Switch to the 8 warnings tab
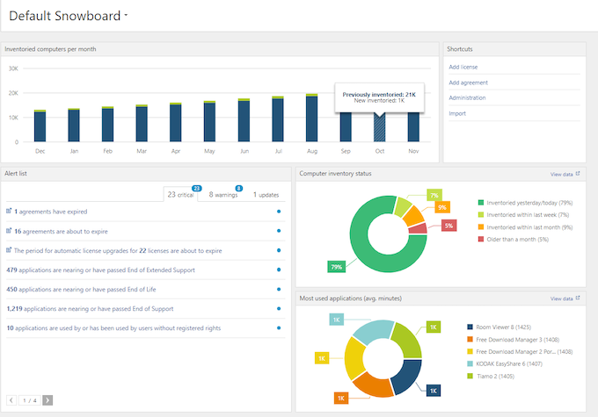The height and width of the screenshot is (417, 598). [x=222, y=195]
